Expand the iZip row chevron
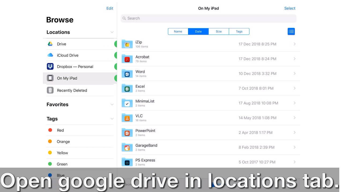Image resolution: width=343 pixels, height=192 pixels. pyautogui.click(x=294, y=44)
